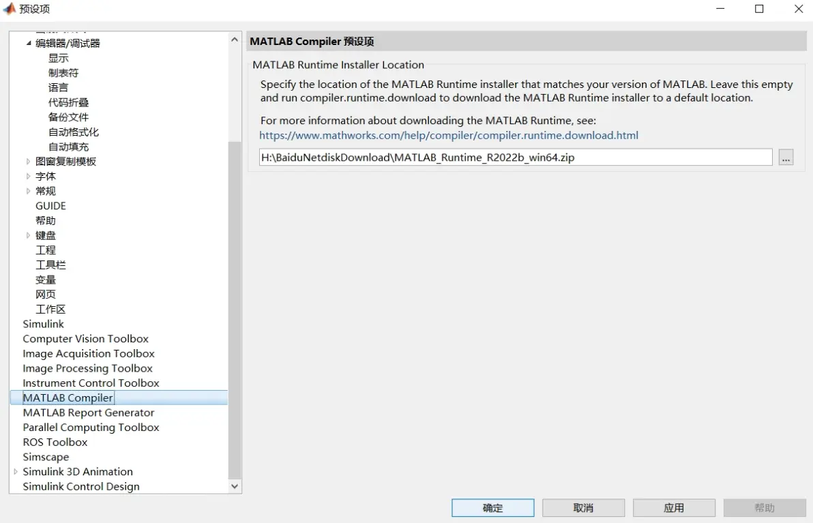Screen dimensions: 813x523
Task: Open Computer Vision Toolbox preferences
Action: point(85,339)
